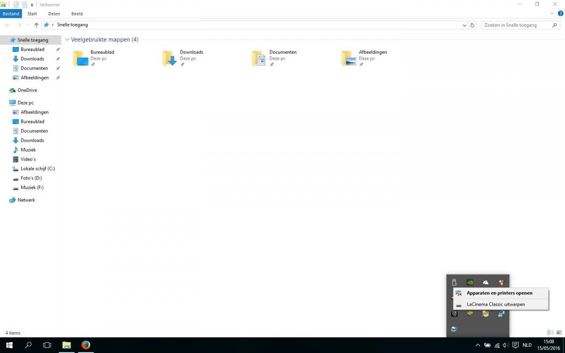
Task: Click the Safely Remove Hardware USB tray icon
Action: coord(454,282)
